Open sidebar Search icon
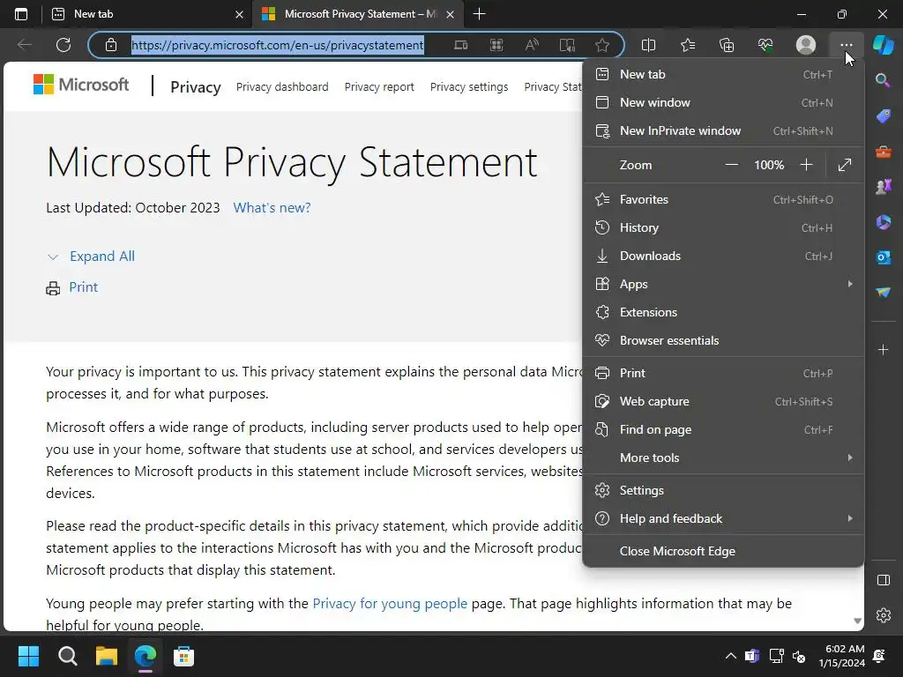The height and width of the screenshot is (677, 903). 883,80
